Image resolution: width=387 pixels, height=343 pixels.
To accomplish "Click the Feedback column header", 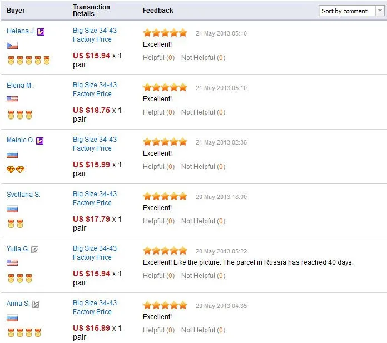I will click(158, 11).
